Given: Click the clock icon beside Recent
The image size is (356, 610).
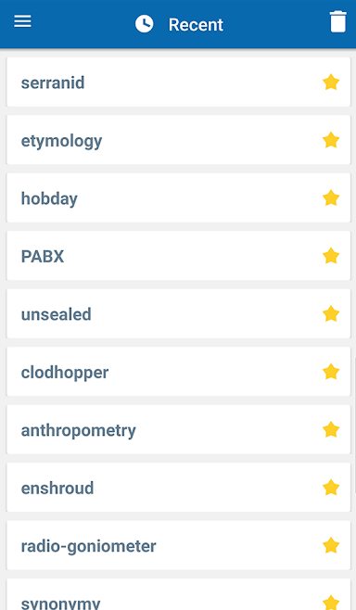Looking at the screenshot, I should coord(145,24).
